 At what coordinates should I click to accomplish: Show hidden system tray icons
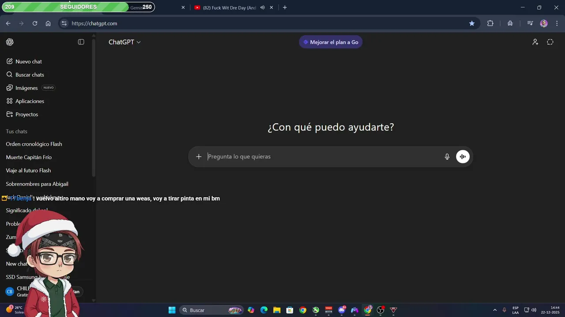495,310
